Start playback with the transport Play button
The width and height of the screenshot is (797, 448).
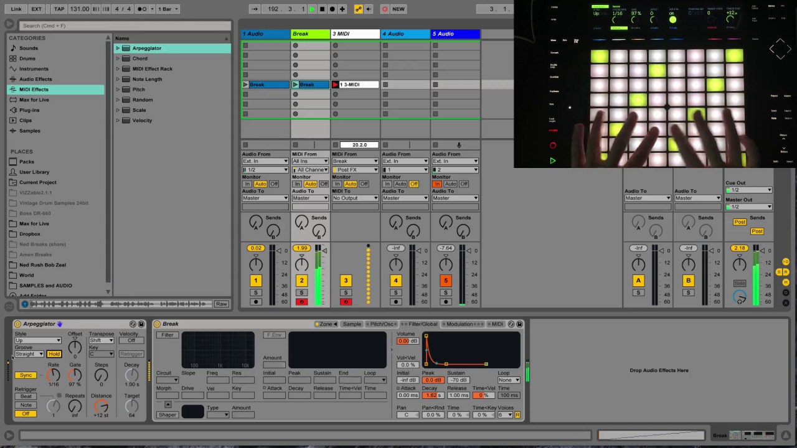tap(312, 9)
